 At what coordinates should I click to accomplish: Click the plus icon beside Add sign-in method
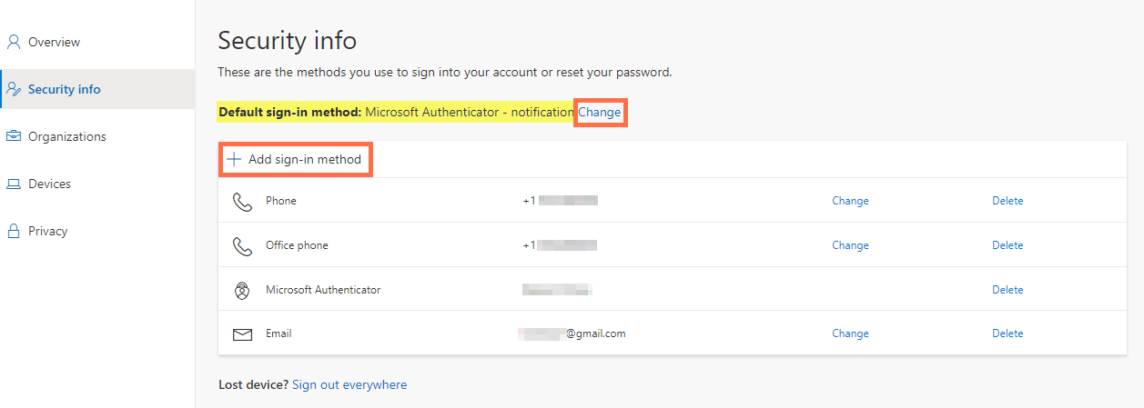coord(234,159)
